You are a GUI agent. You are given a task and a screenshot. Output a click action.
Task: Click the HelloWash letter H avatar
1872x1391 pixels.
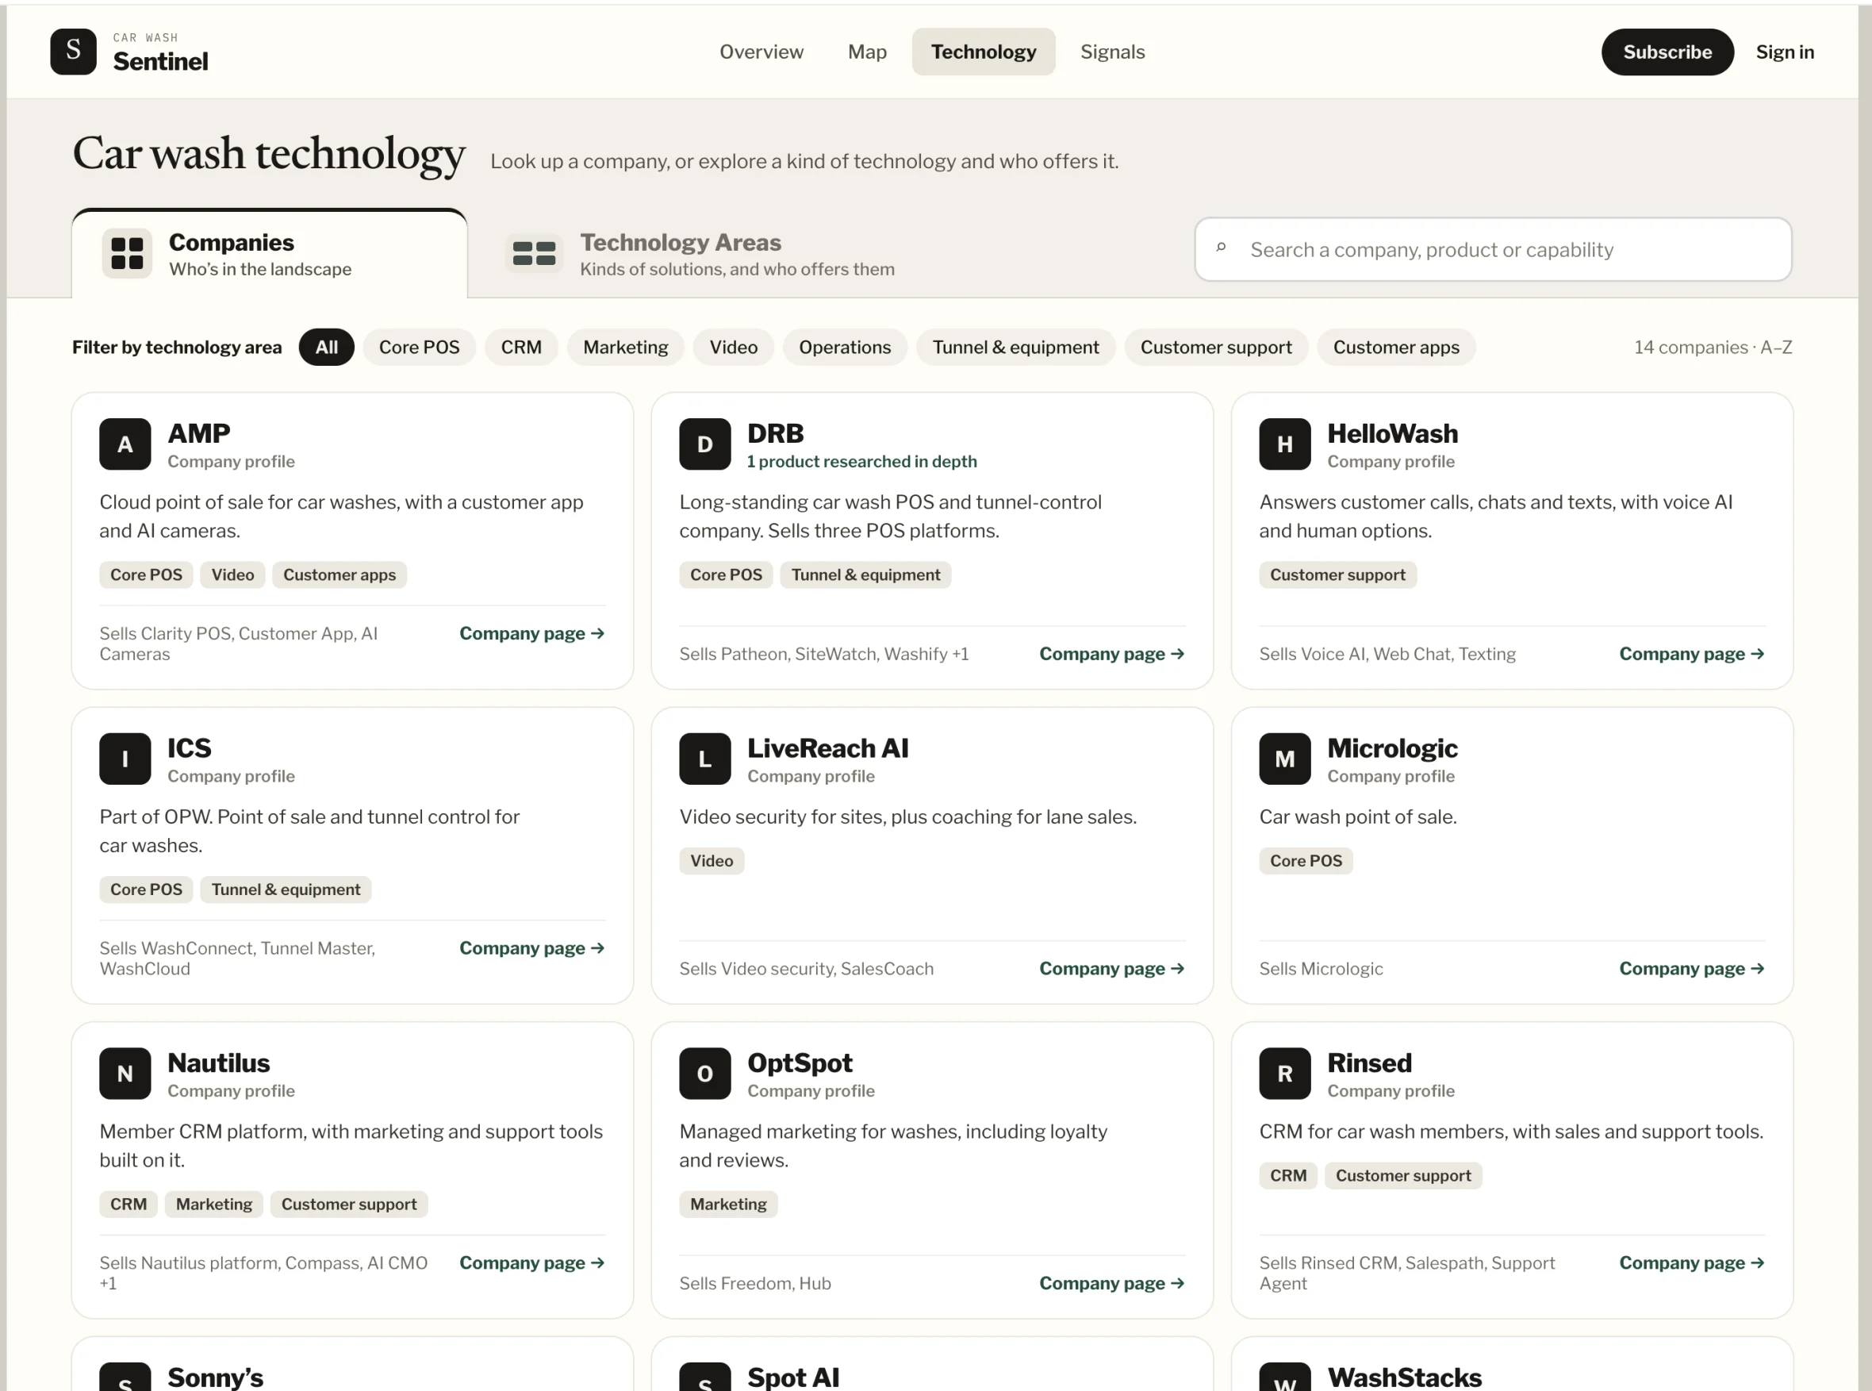[1284, 444]
